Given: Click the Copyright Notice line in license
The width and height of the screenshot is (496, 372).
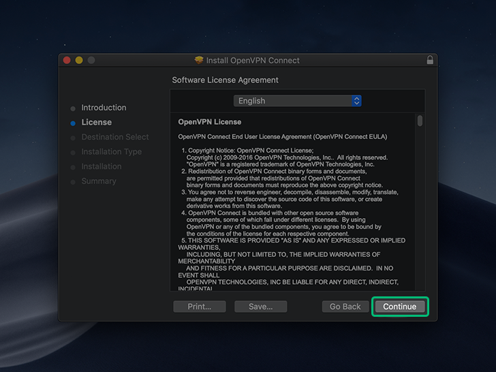Looking at the screenshot, I should pyautogui.click(x=247, y=151).
